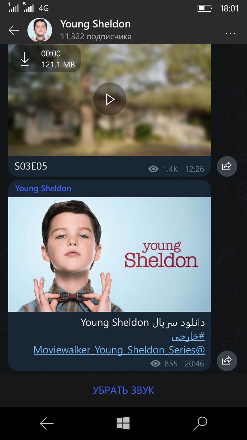Tap the 11,322 подписчика subscriber count
Image resolution: width=247 pixels, height=440 pixels.
tap(96, 36)
